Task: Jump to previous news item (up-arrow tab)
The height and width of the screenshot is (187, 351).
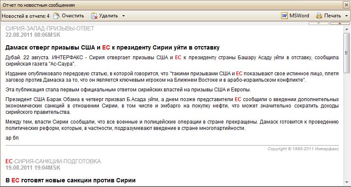Action: [340, 23]
